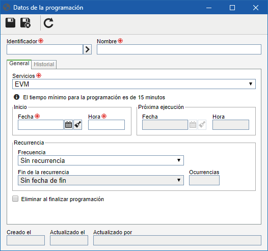This screenshot has height=251, width=268.
Task: Click the globe icon in the title bar
Action: click(7, 8)
